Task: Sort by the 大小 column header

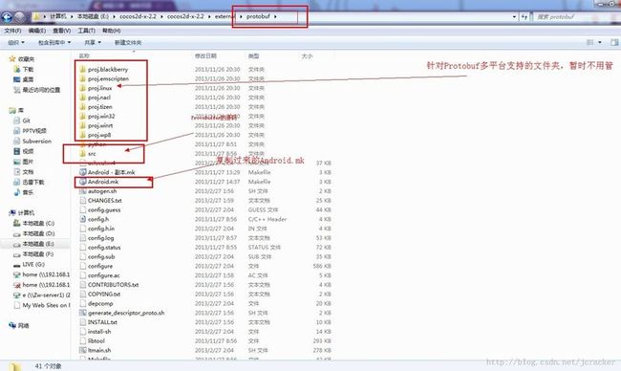Action: (307, 55)
